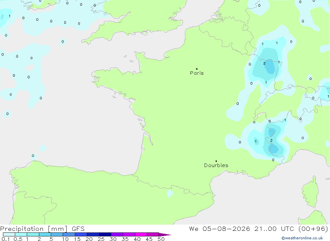
Task: Click the Paris city label
Action: [x=197, y=73]
